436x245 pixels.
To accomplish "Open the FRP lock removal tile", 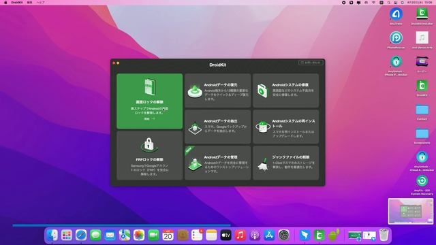I will click(150, 156).
